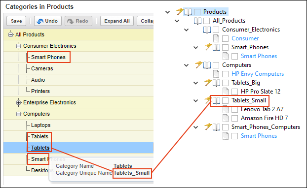Check the Amazon Fire HD 7 checkbox
Viewport: 307px width, 188px height.
(235, 118)
